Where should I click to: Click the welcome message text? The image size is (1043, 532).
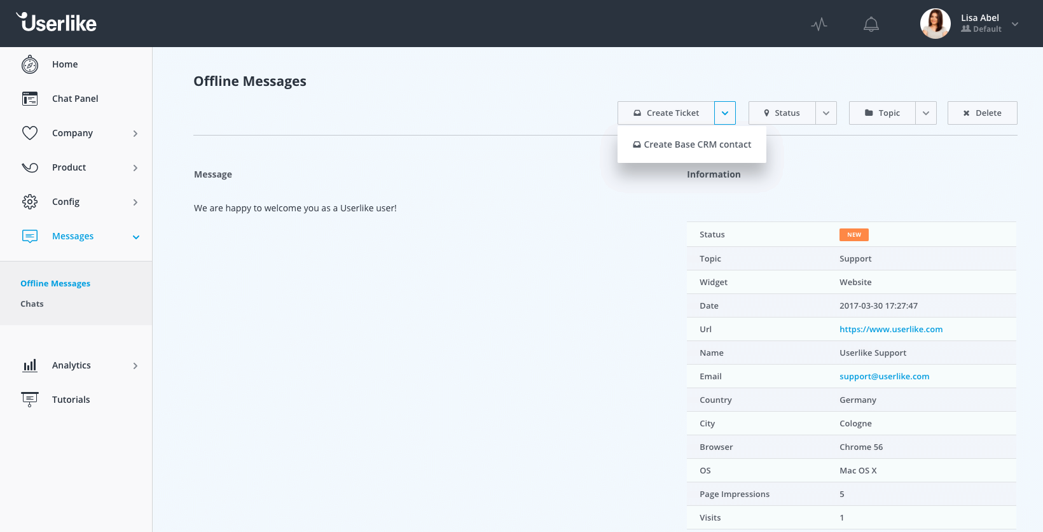point(295,208)
